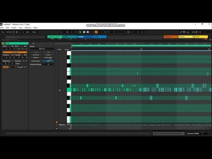Open the 1 Bar quantization dropdown
212x159 pixels.
(35, 32)
